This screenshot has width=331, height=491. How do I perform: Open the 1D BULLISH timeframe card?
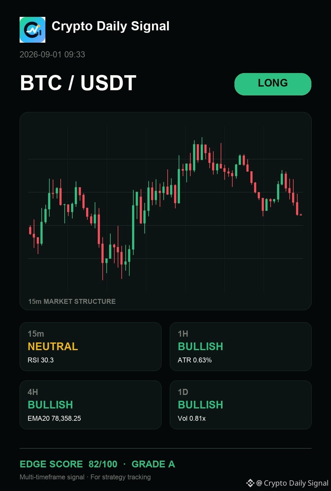241,405
